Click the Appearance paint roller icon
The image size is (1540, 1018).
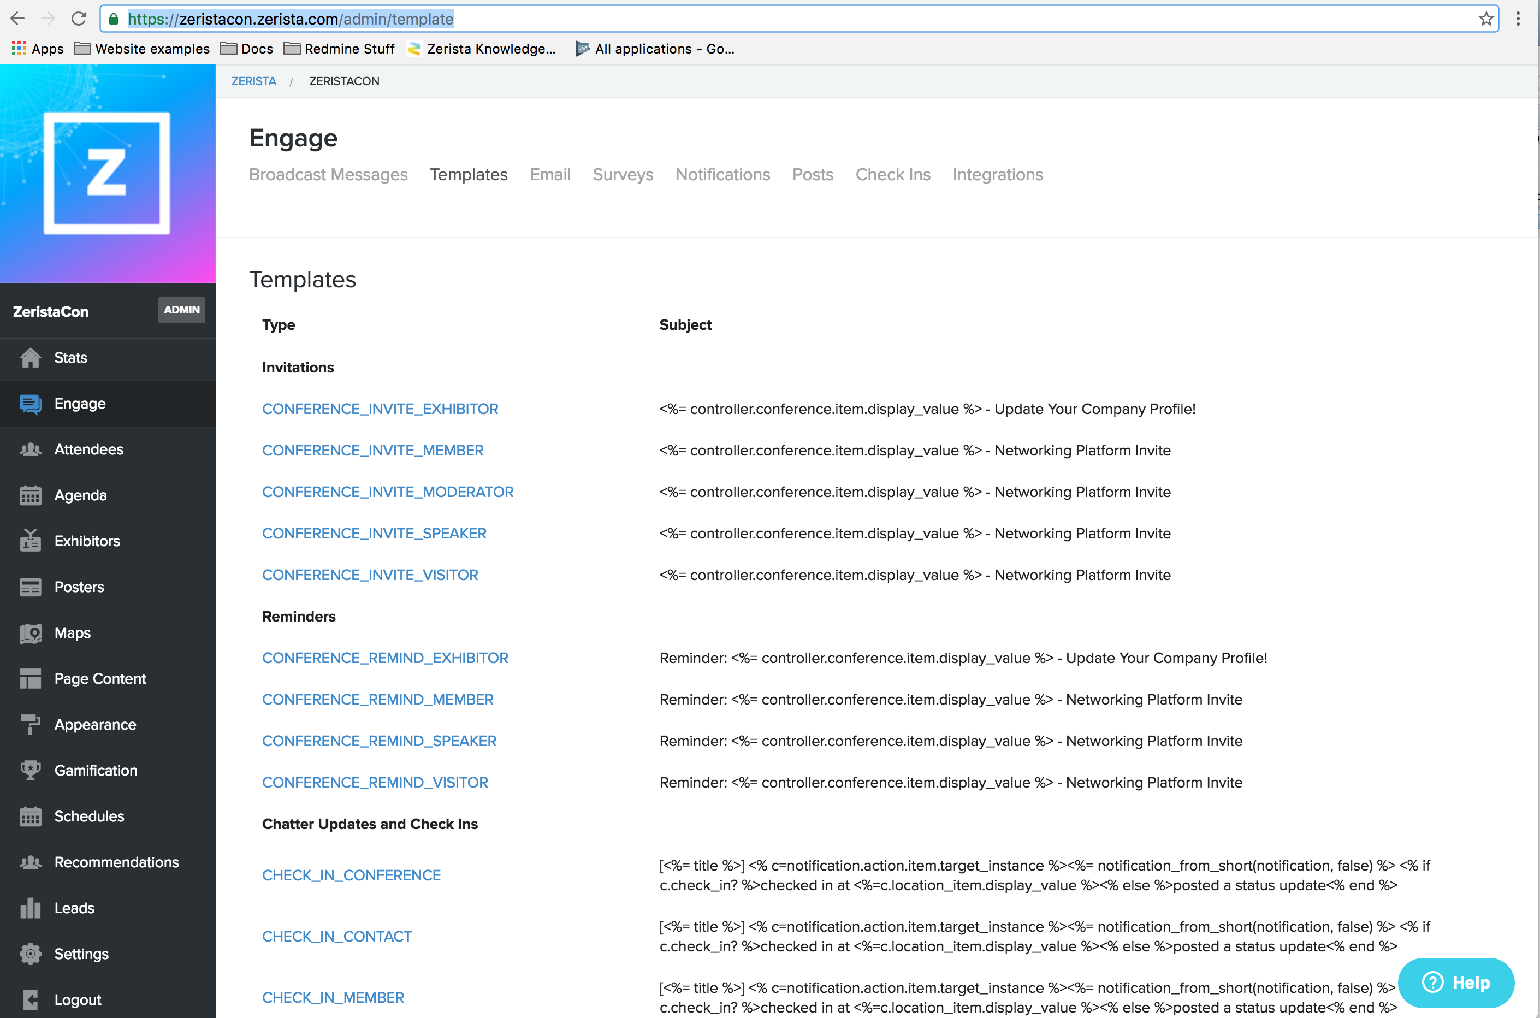(x=31, y=725)
